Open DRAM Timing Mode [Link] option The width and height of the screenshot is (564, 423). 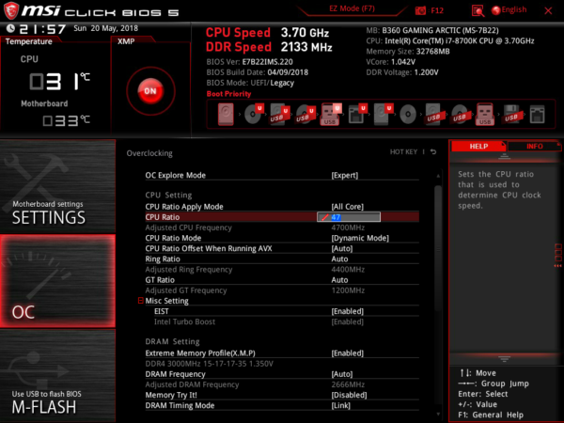[282, 405]
